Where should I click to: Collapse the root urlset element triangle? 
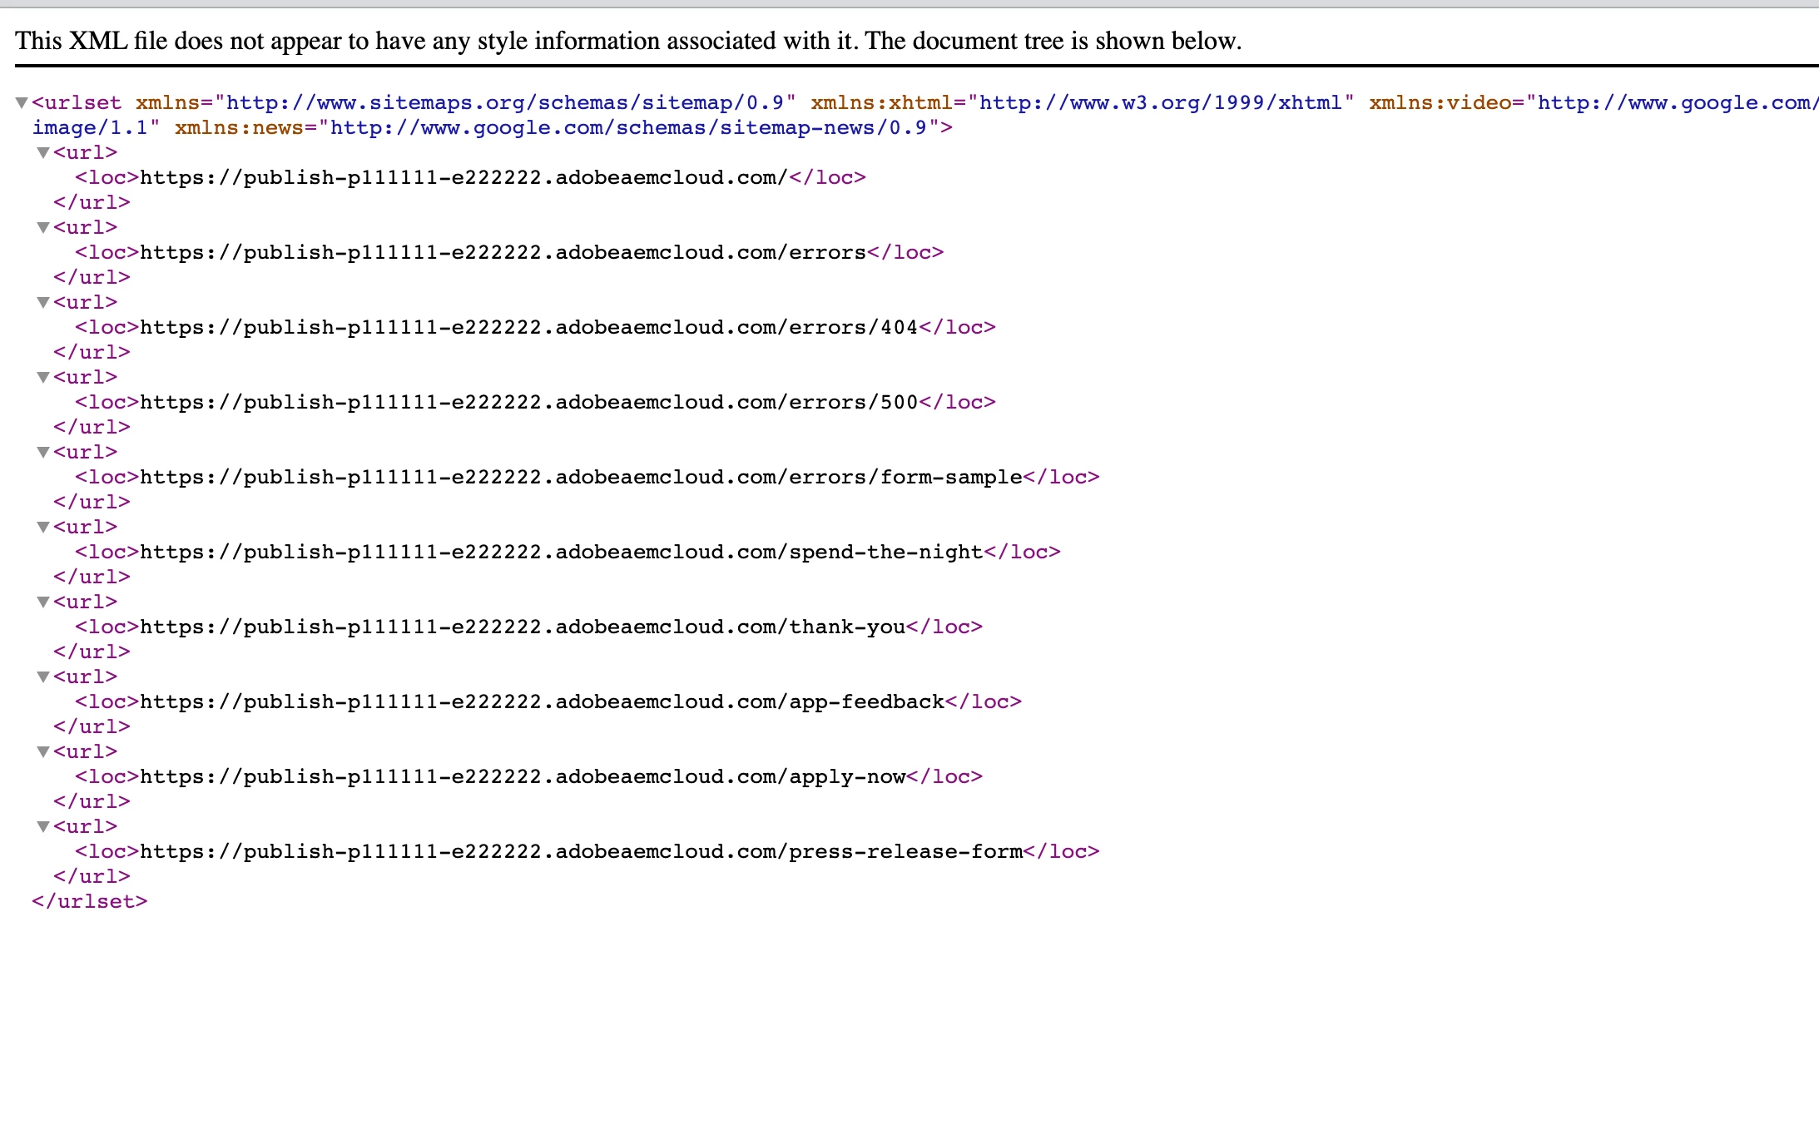point(22,103)
